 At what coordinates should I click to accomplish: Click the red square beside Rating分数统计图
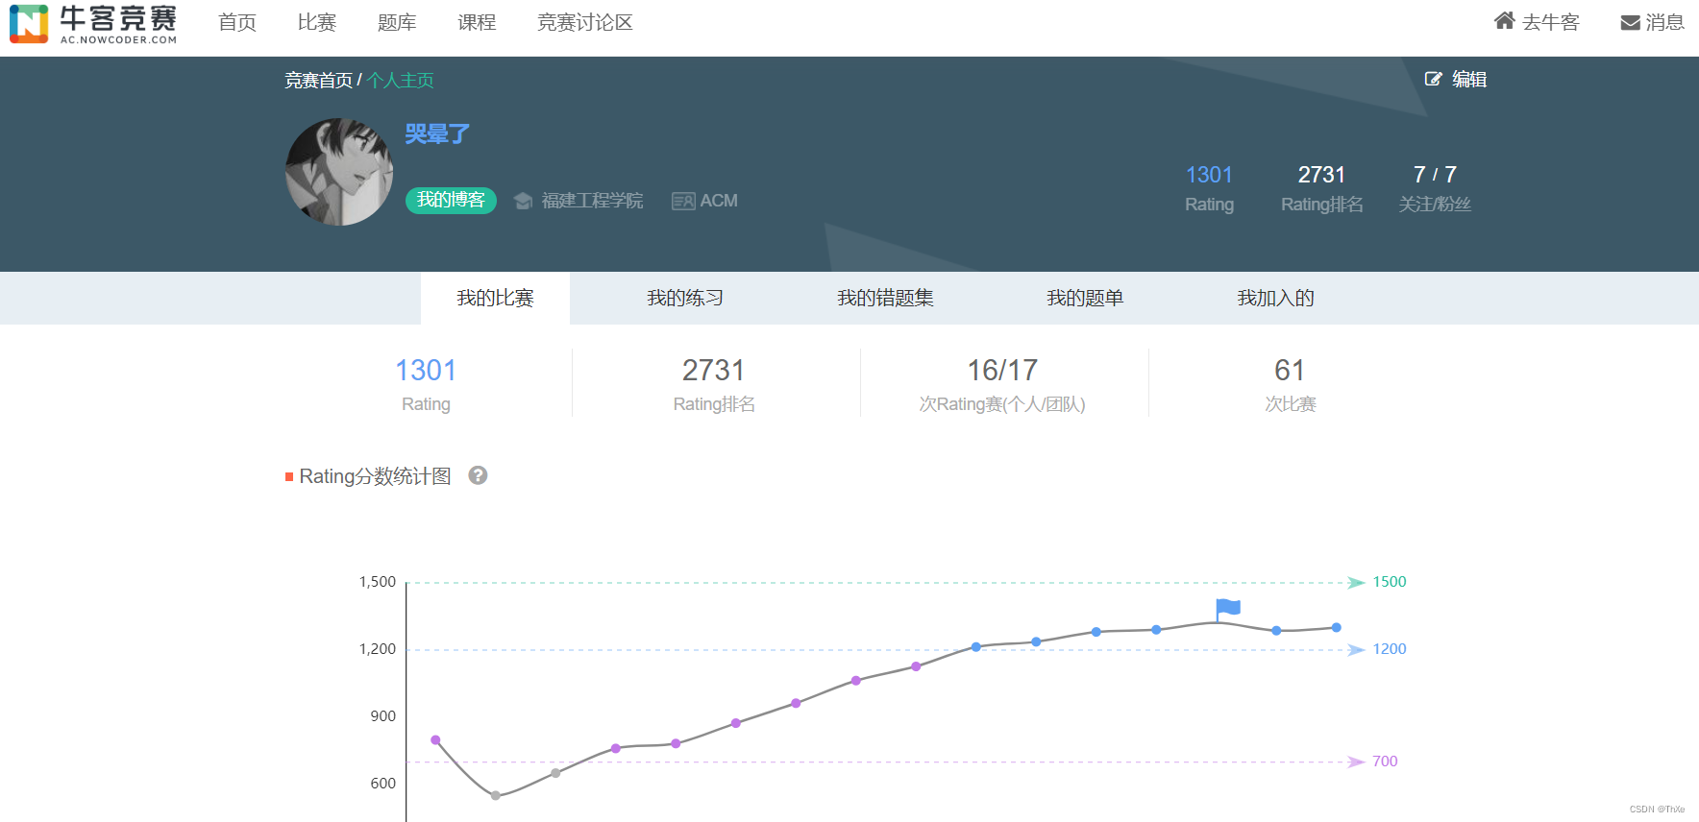289,477
